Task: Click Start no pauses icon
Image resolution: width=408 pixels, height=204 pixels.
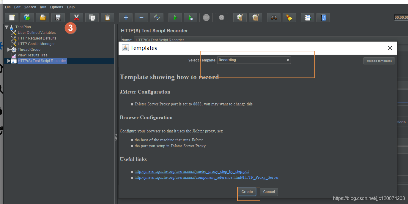Action: coord(191,18)
